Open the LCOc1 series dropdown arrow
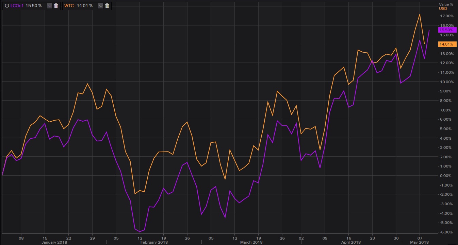The width and height of the screenshot is (458, 245). [x=49, y=6]
